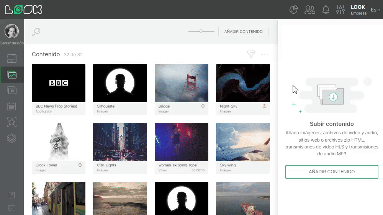Select the Clock-Tower image thumbnail
The height and width of the screenshot is (215, 383).
[59, 142]
